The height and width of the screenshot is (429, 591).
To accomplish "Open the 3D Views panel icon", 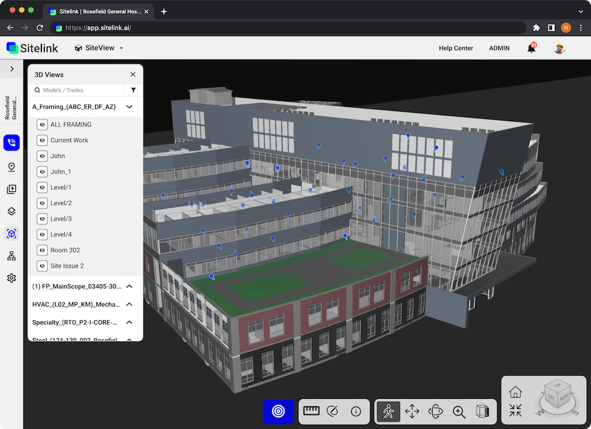I will 11,233.
